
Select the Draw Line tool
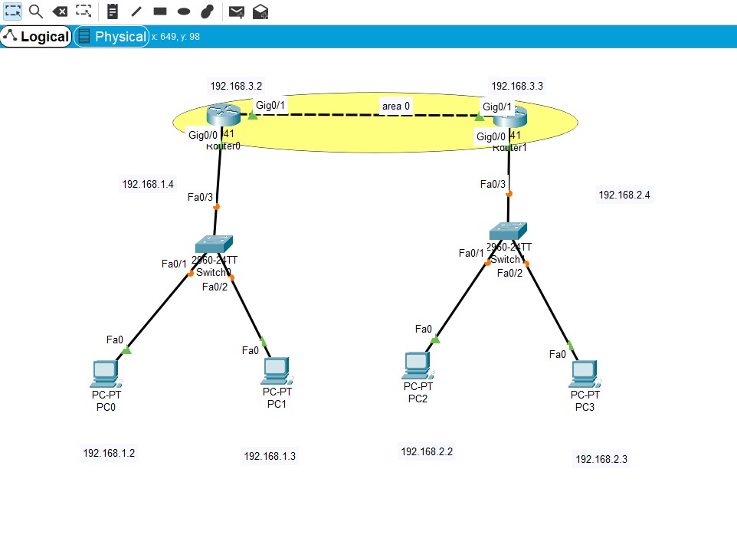(x=136, y=11)
